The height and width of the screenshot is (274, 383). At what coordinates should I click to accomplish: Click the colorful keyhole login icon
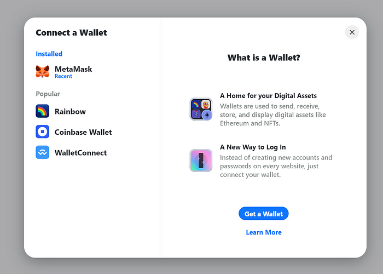201,161
